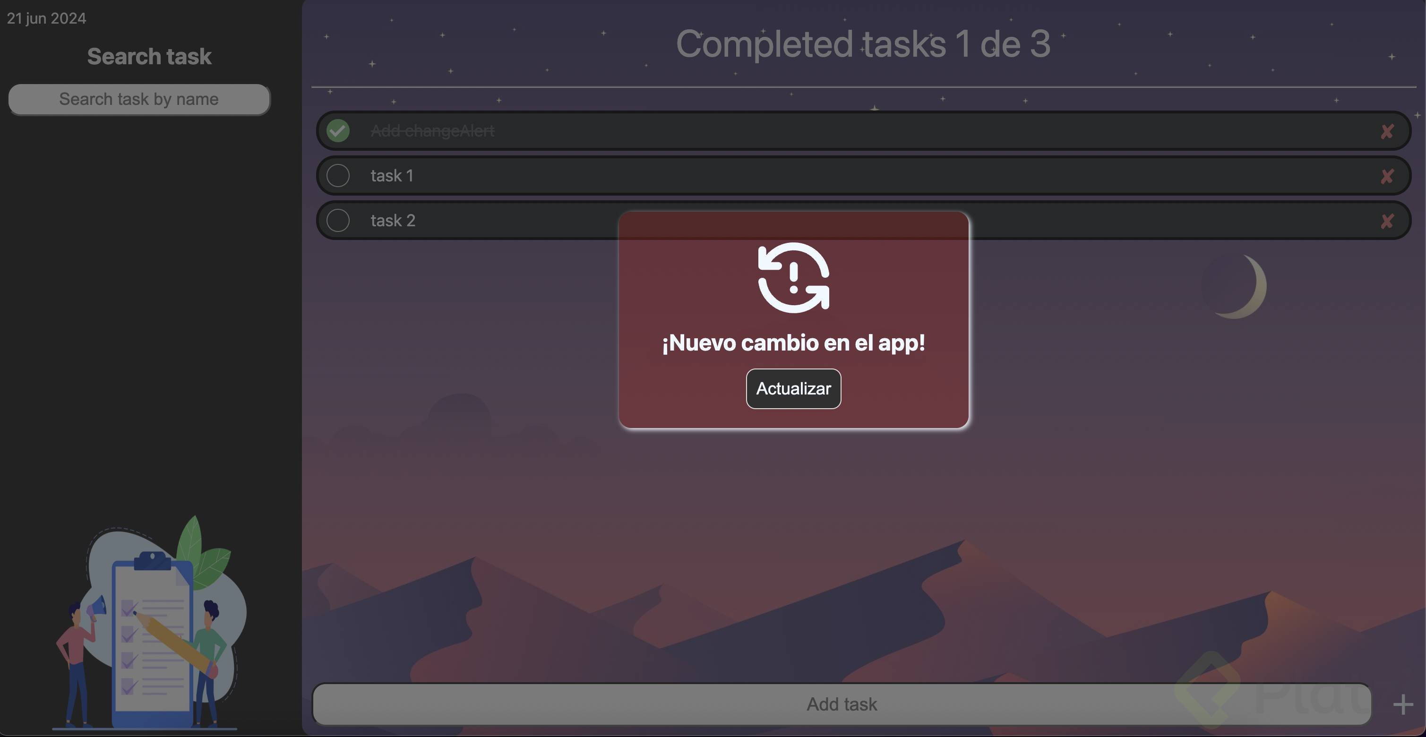Delete the Add changeAlert task

click(x=1387, y=132)
